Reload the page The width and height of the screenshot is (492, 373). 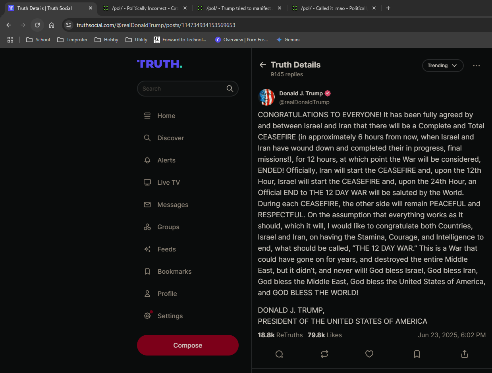pos(37,25)
